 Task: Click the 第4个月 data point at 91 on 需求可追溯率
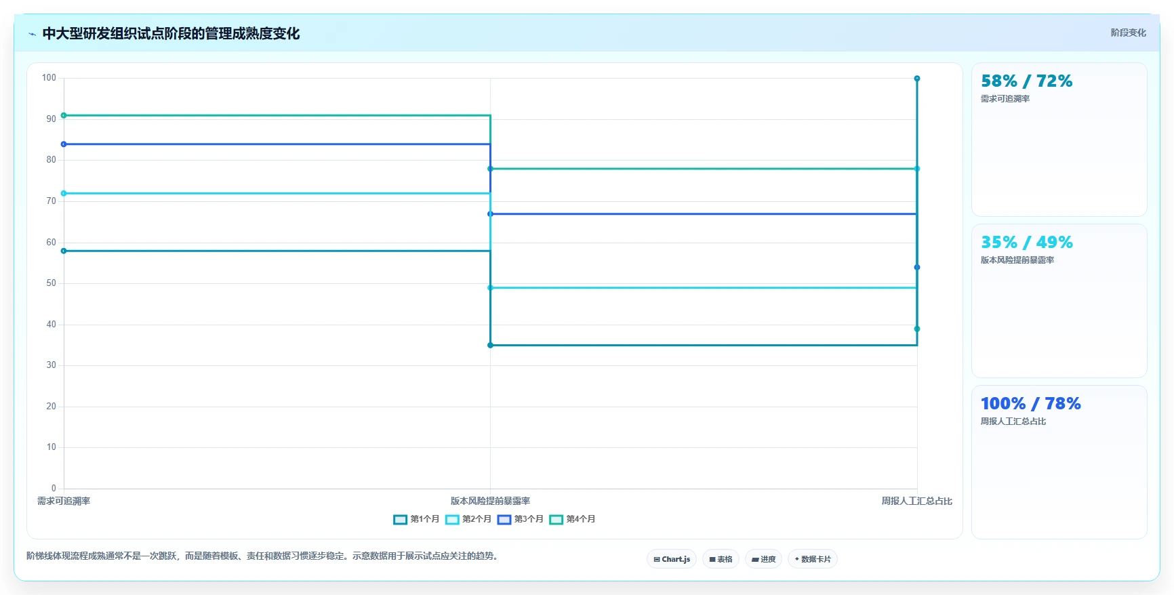pyautogui.click(x=64, y=115)
